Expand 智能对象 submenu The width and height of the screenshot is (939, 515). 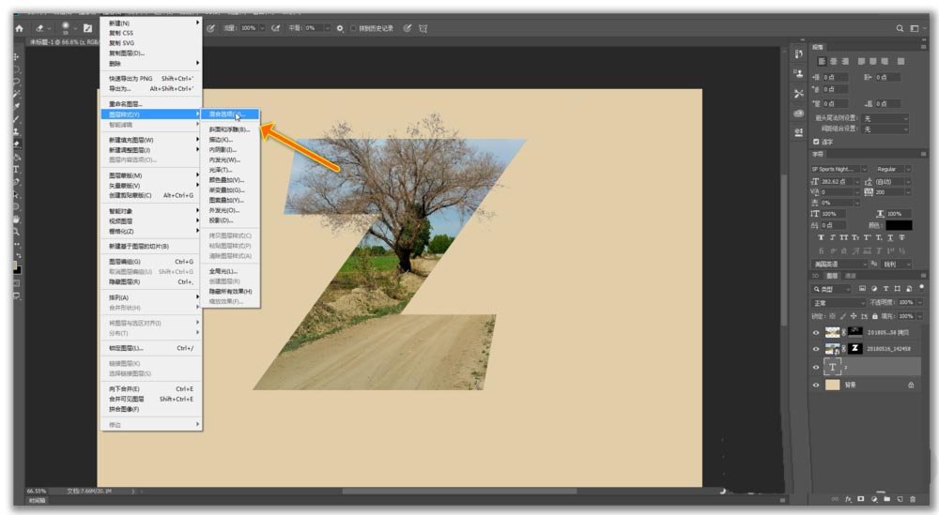(x=151, y=210)
